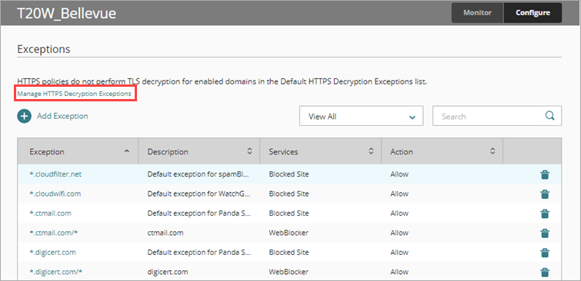
Task: Sort by Exception column arrow
Action: tap(127, 151)
